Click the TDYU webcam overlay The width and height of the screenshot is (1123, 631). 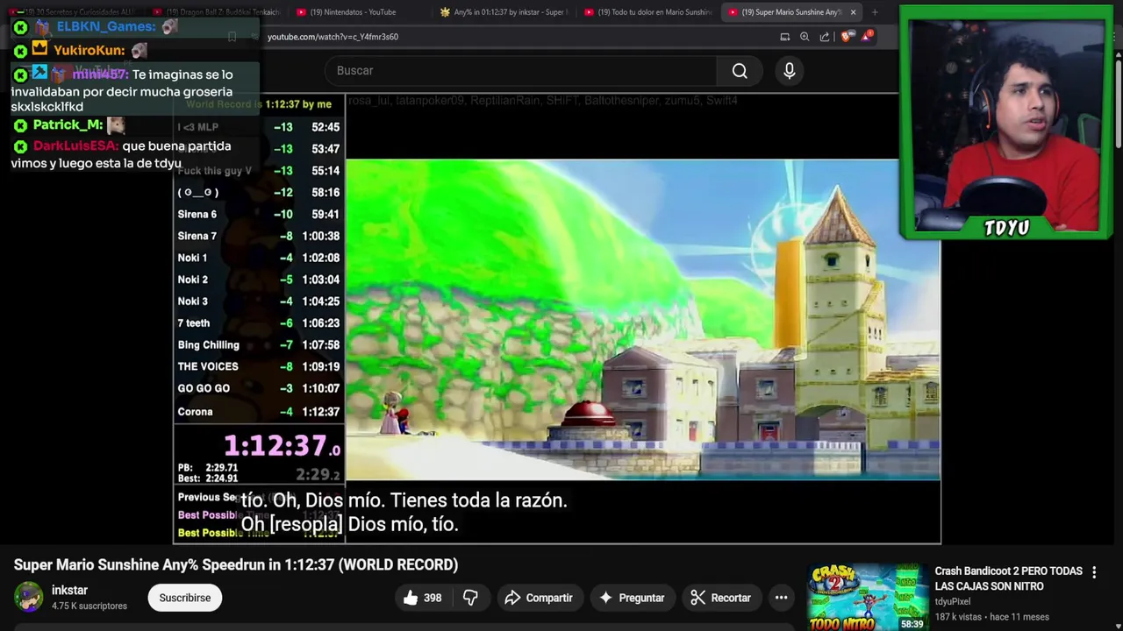point(1006,123)
